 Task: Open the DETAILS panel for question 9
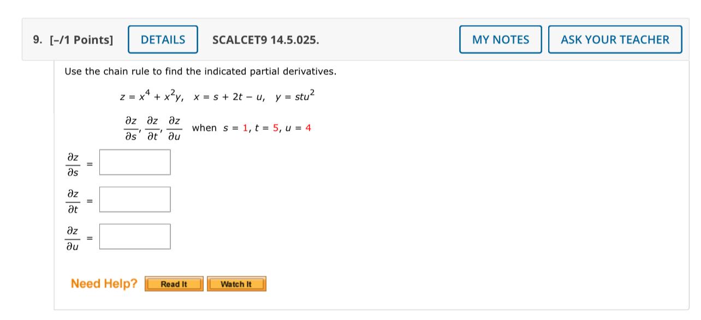click(162, 39)
